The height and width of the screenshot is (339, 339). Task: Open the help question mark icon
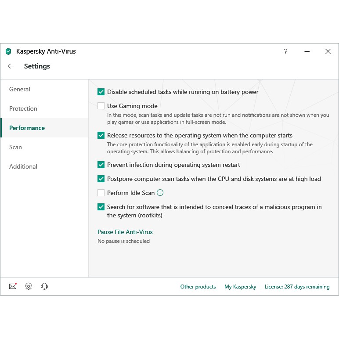pyautogui.click(x=285, y=51)
